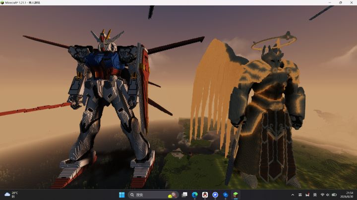Open Task View from the taskbar
The width and height of the screenshot is (357, 200).
pyautogui.click(x=184, y=195)
